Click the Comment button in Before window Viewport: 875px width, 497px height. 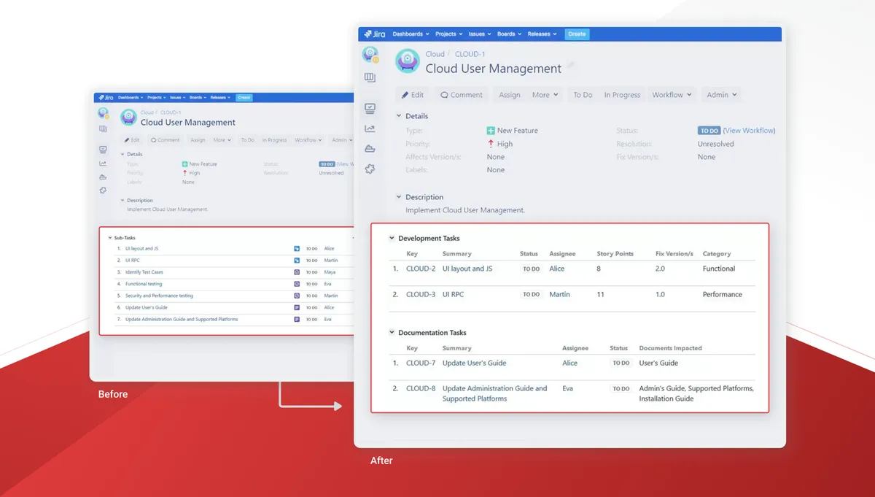coord(165,140)
